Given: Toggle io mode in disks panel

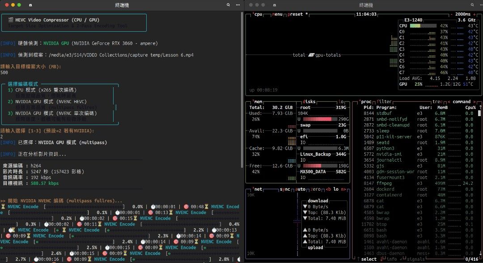Looking at the screenshot, I should pos(341,101).
